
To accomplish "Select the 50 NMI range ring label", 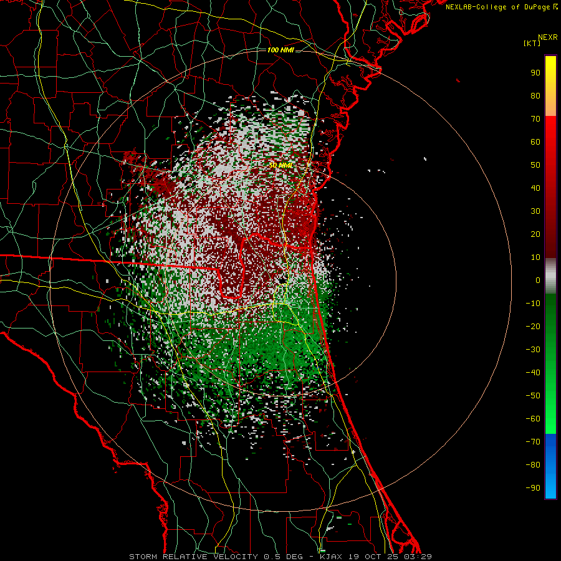I will 280,165.
